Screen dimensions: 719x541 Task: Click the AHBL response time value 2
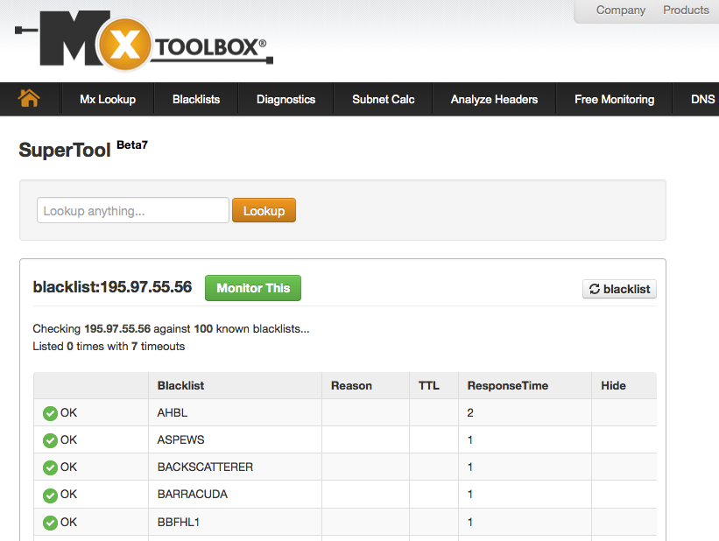(470, 412)
